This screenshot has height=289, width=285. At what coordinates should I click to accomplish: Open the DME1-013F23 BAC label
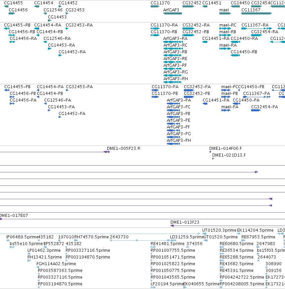coord(185,222)
